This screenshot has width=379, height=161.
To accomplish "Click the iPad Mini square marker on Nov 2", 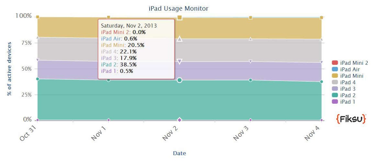I will (x=180, y=17).
